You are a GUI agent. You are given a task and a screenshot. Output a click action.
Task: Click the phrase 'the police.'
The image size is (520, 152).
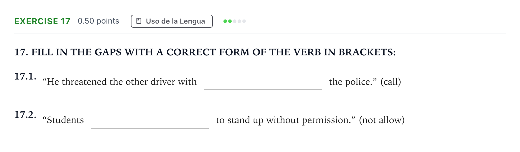pyautogui.click(x=351, y=82)
